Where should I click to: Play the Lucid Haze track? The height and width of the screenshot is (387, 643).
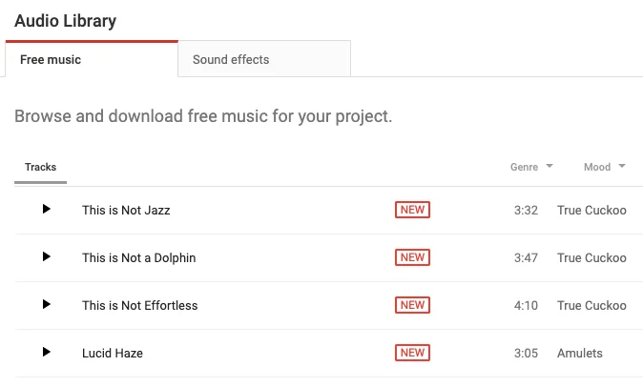click(46, 352)
